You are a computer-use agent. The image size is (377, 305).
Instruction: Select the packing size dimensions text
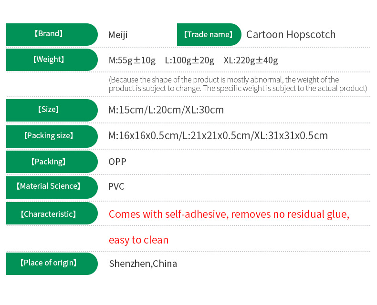218,136
